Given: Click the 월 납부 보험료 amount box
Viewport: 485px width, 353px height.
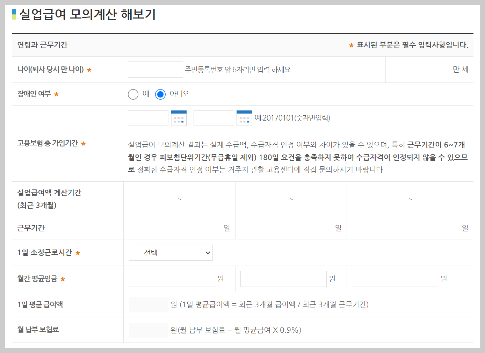Looking at the screenshot, I should tap(149, 330).
